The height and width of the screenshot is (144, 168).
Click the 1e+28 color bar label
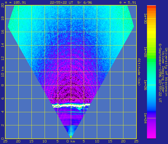(x=145, y=52)
